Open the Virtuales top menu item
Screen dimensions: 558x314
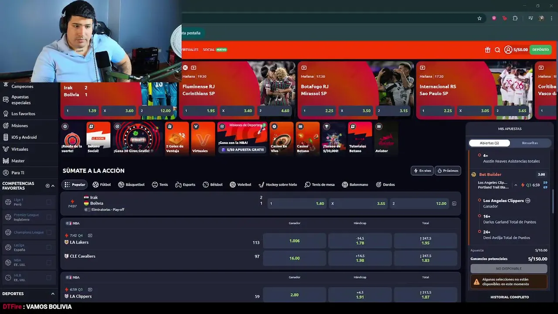[191, 50]
